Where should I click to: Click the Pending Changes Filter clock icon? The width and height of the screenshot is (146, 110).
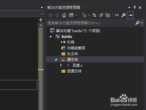pos(84,15)
